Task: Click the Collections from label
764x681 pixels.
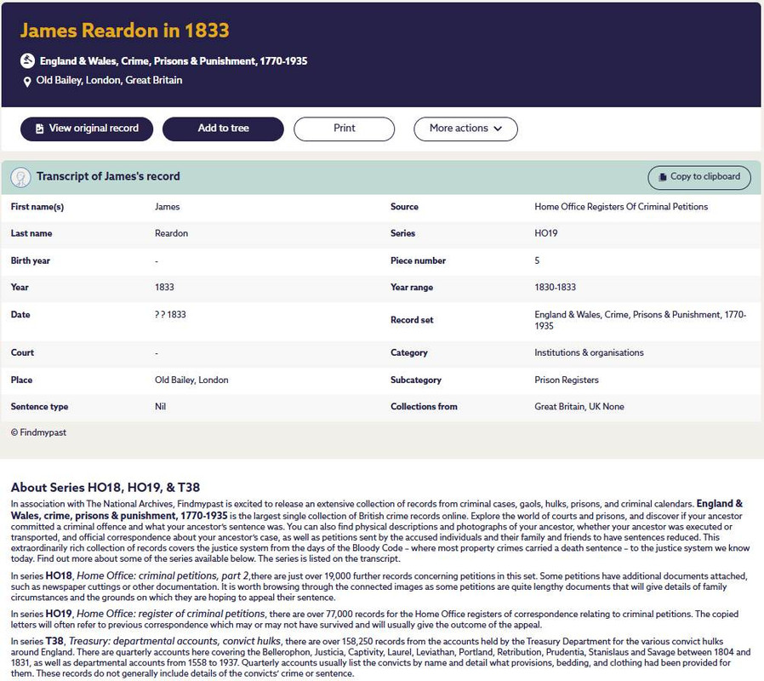Action: (x=424, y=407)
